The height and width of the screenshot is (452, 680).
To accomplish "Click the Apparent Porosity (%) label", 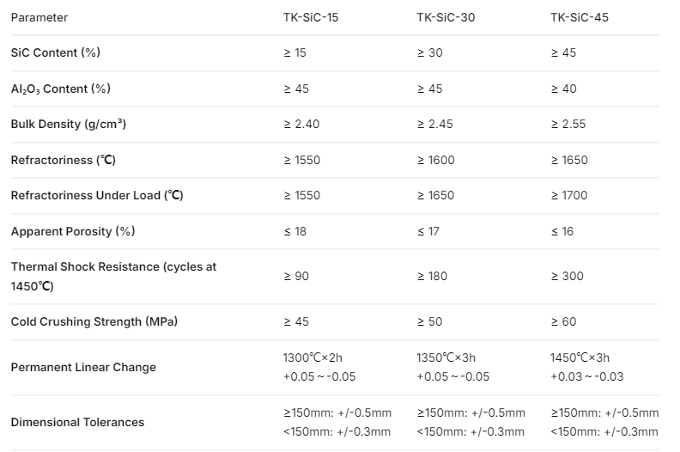I will pyautogui.click(x=73, y=231).
